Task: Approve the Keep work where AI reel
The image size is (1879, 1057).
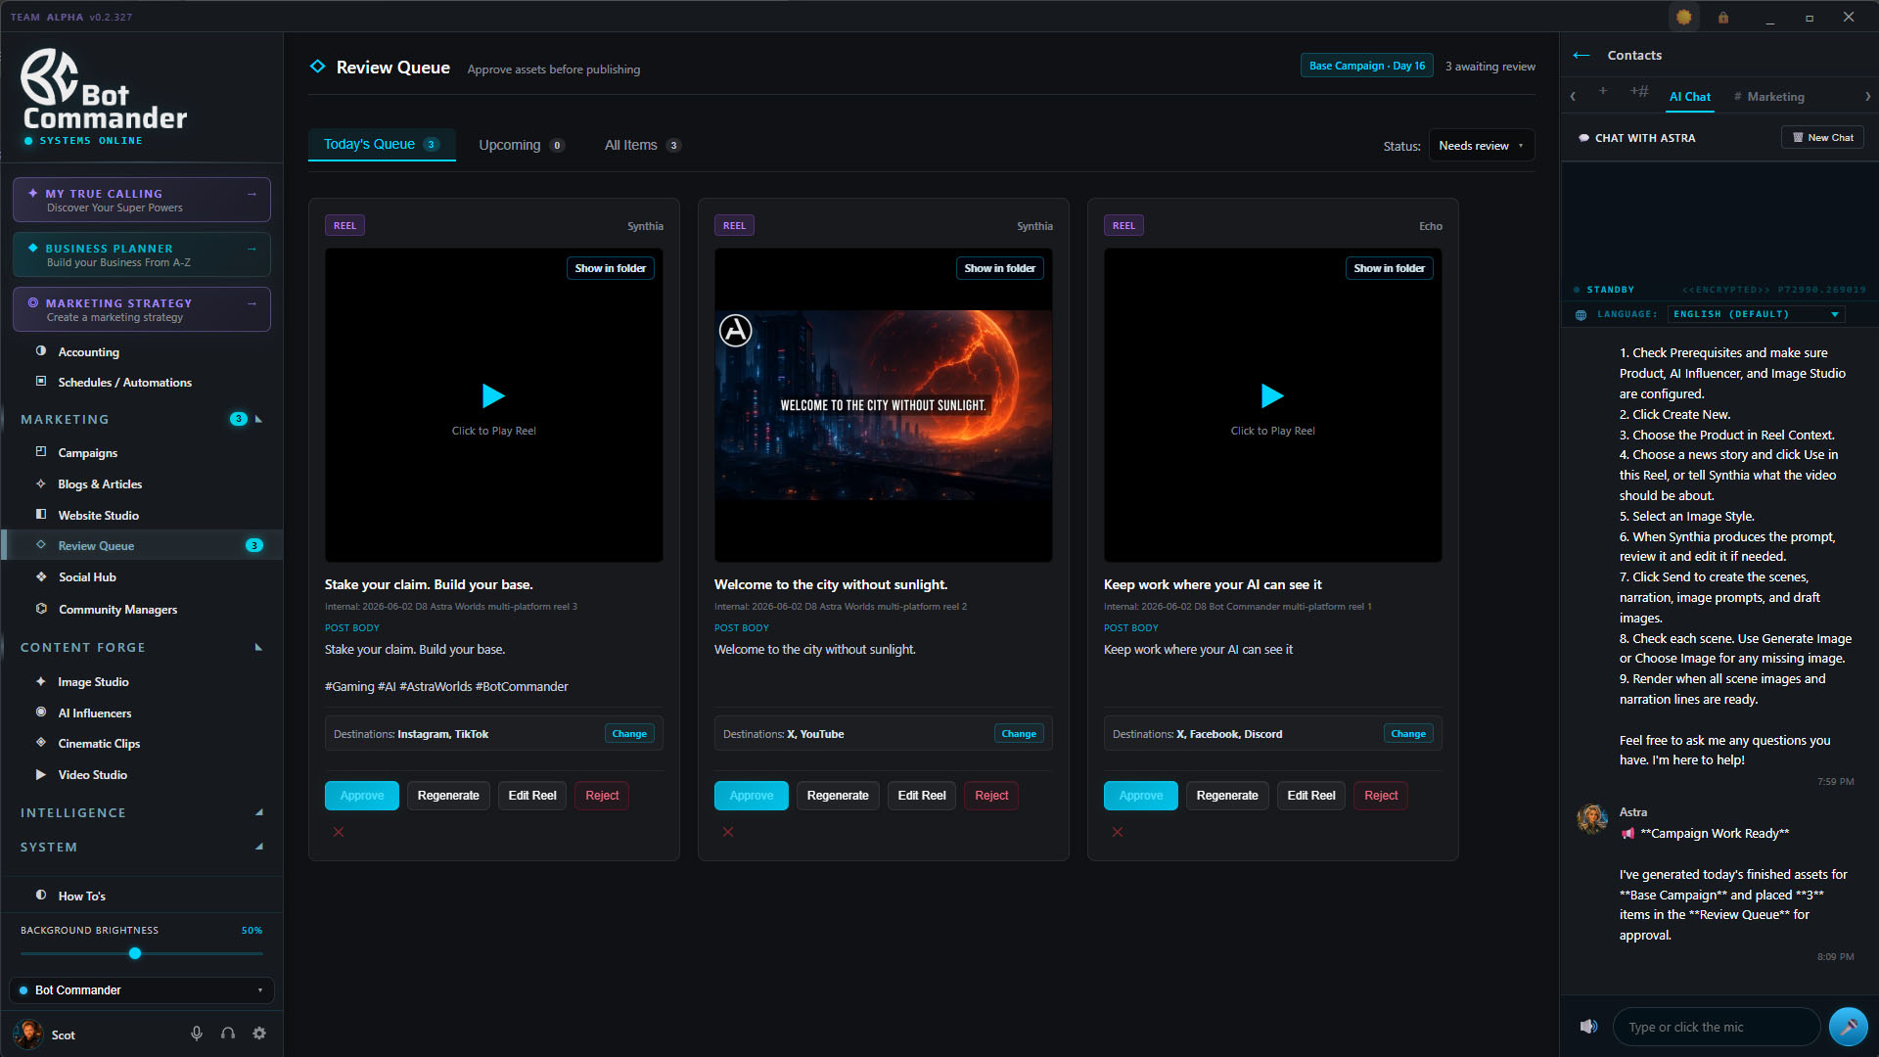Action: [x=1141, y=796]
